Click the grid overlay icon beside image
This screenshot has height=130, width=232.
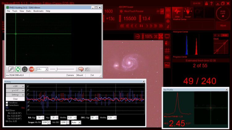tap(167, 51)
